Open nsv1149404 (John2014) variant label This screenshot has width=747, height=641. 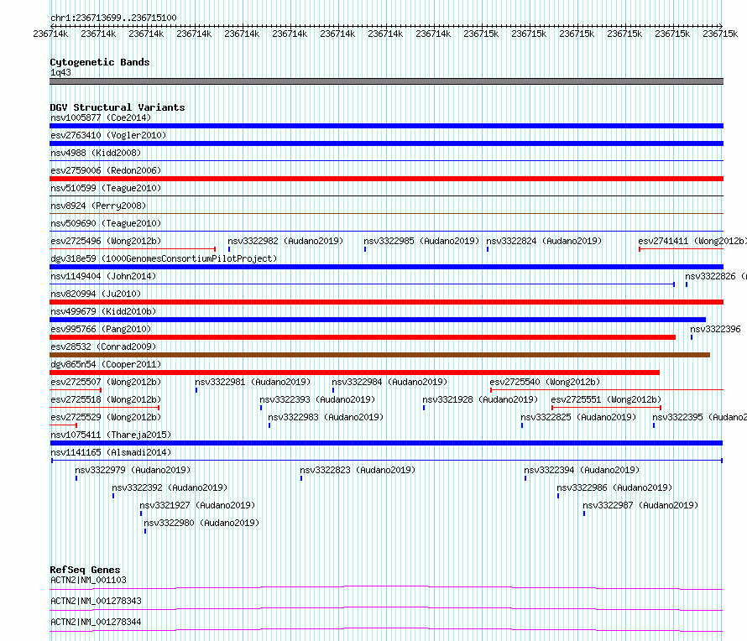click(103, 276)
